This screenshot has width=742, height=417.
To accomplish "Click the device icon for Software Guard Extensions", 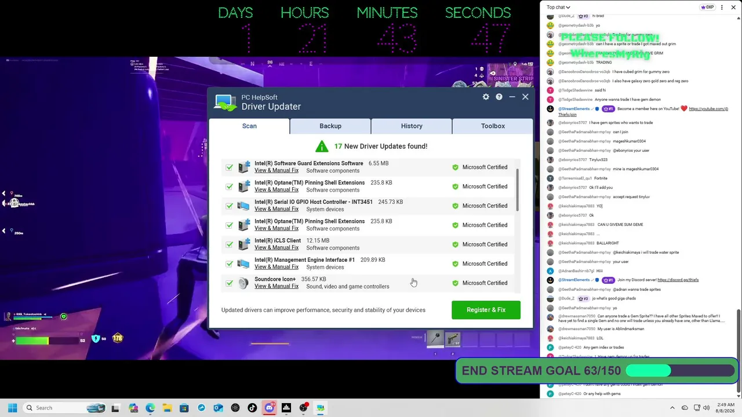I will click(243, 167).
